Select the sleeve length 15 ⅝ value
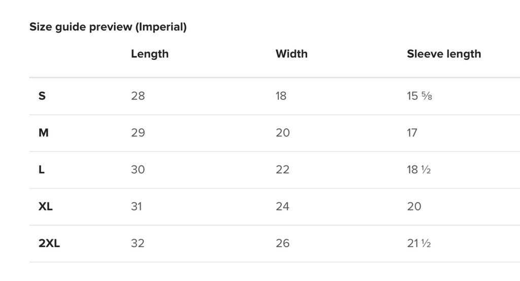 pyautogui.click(x=419, y=96)
